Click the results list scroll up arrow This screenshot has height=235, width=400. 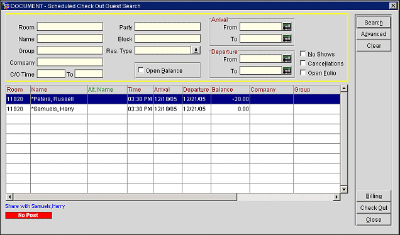pyautogui.click(x=344, y=89)
